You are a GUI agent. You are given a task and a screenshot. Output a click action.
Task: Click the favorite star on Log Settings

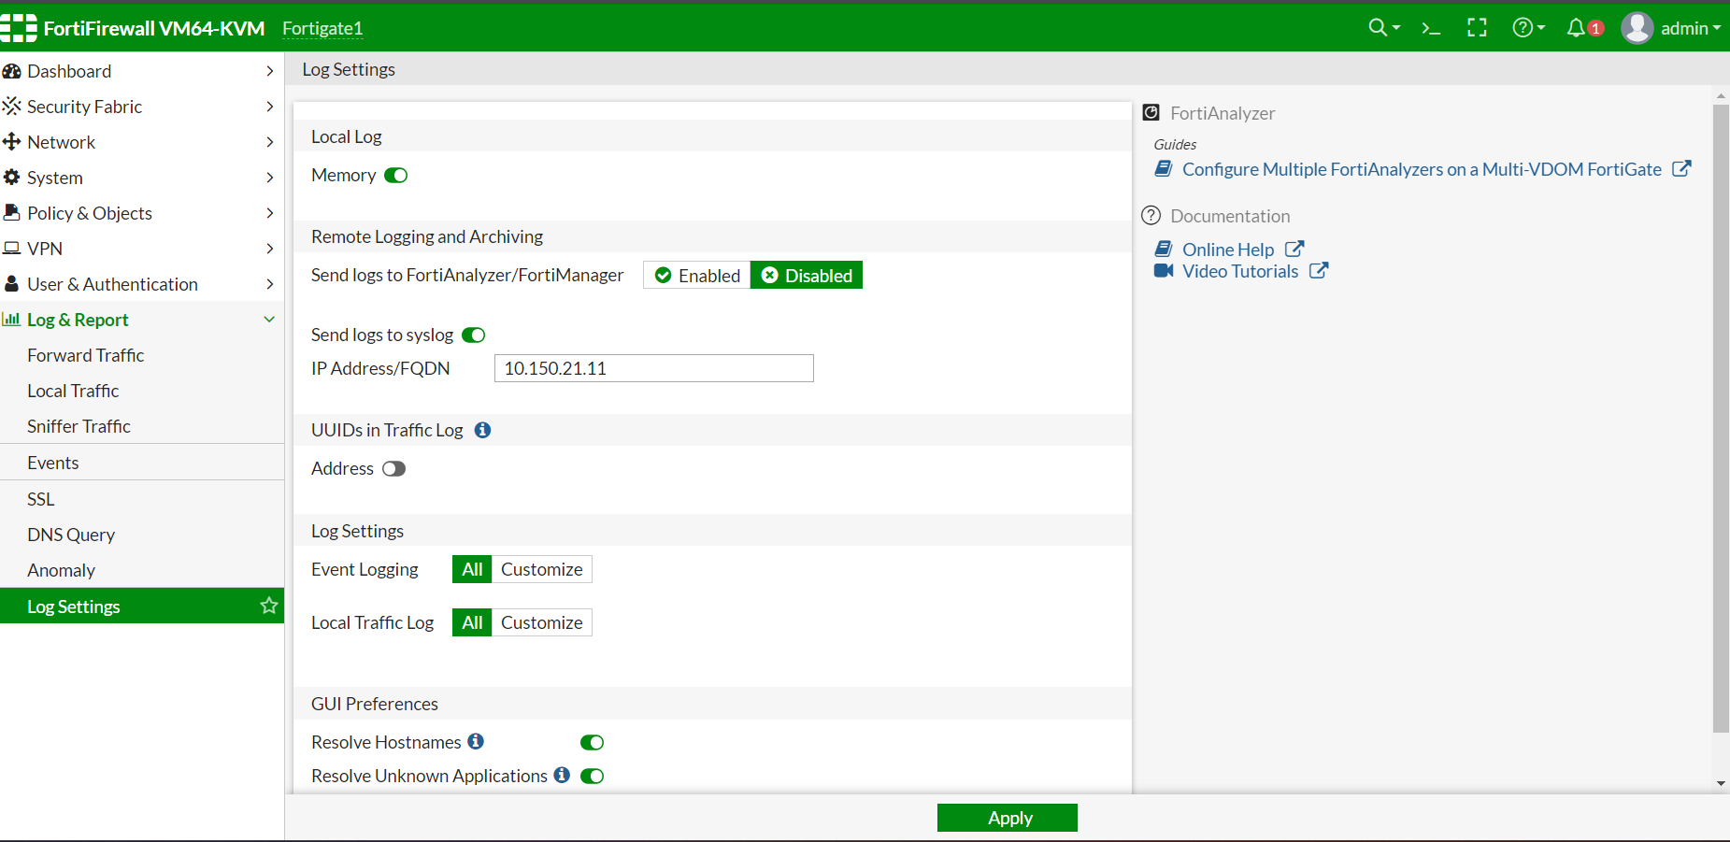(x=269, y=606)
